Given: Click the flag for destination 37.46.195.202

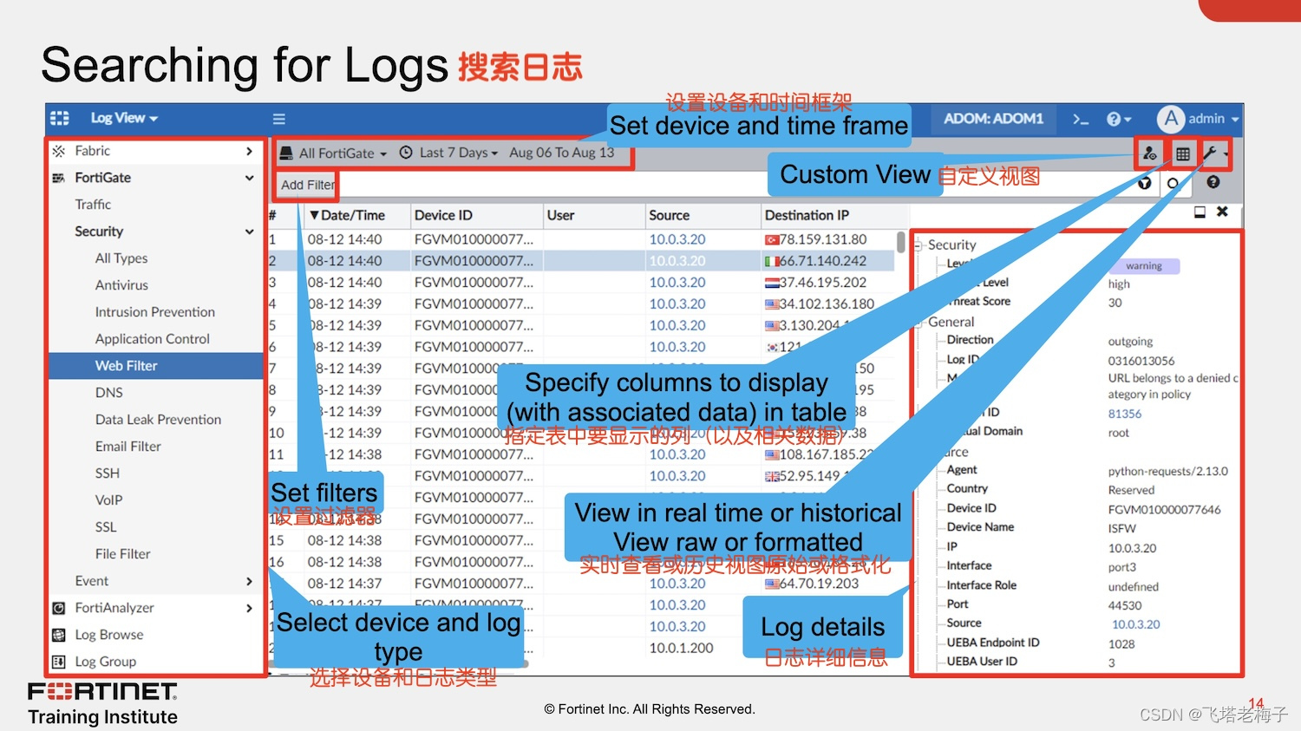Looking at the screenshot, I should (771, 283).
